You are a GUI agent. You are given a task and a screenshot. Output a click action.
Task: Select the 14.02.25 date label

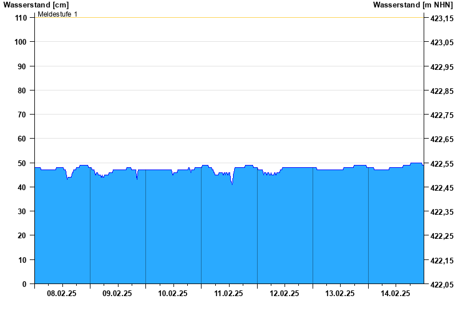396,294
